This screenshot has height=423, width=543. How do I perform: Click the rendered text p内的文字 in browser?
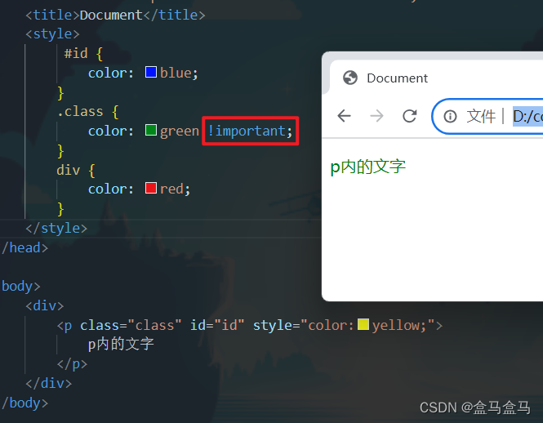[x=367, y=167]
